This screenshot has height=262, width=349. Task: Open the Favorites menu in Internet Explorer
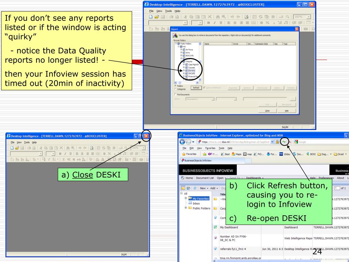tap(210, 148)
